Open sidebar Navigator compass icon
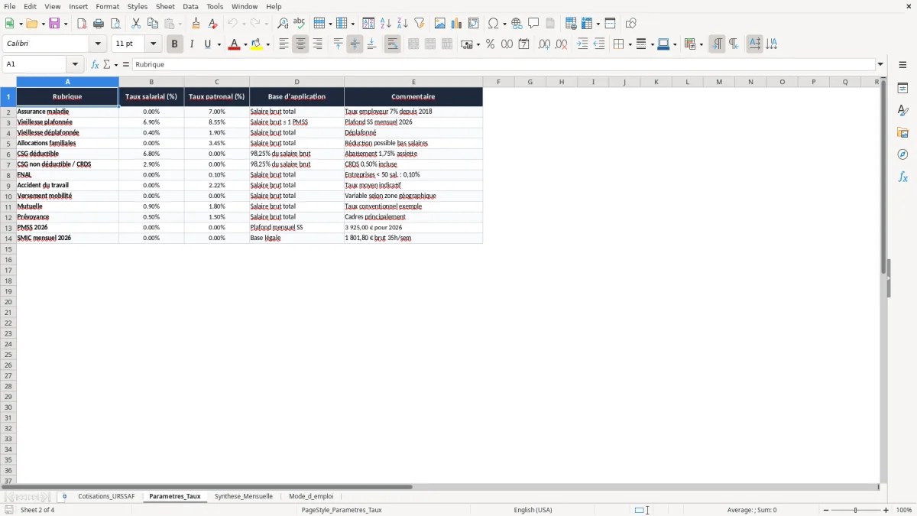The width and height of the screenshot is (917, 516). coord(902,155)
